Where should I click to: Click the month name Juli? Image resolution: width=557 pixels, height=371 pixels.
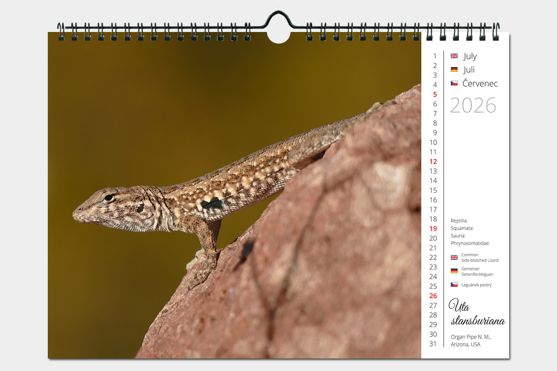469,70
